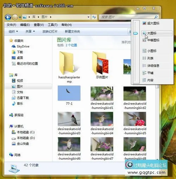This screenshot has width=176, height=179.
Task: Expand the arrow after 图片 in address bar
Action: click(x=51, y=17)
